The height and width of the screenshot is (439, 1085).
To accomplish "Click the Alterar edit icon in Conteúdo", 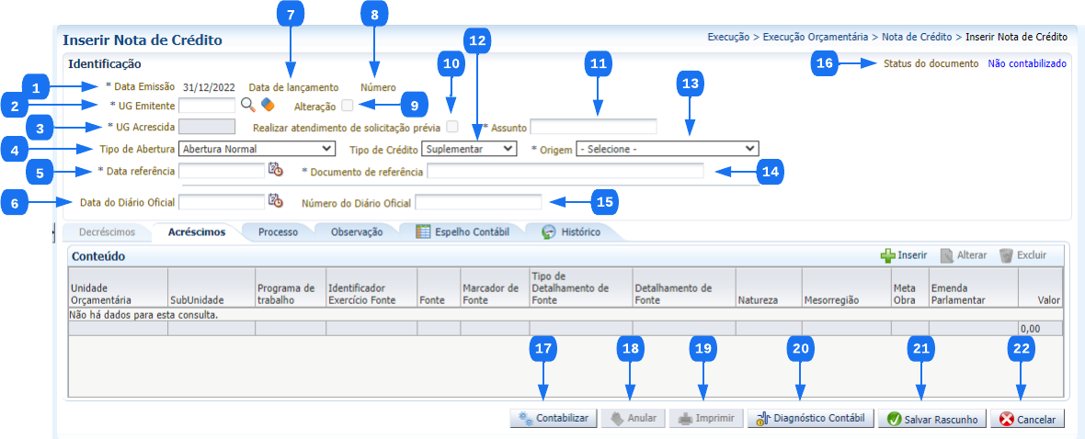I will 946,255.
